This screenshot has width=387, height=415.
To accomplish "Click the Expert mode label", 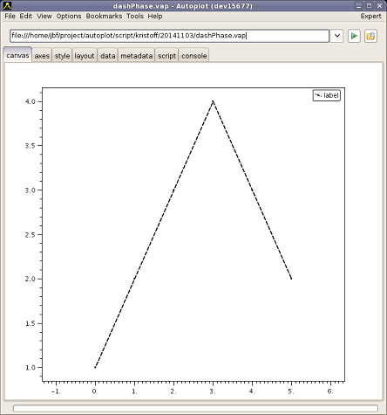I will [x=370, y=16].
